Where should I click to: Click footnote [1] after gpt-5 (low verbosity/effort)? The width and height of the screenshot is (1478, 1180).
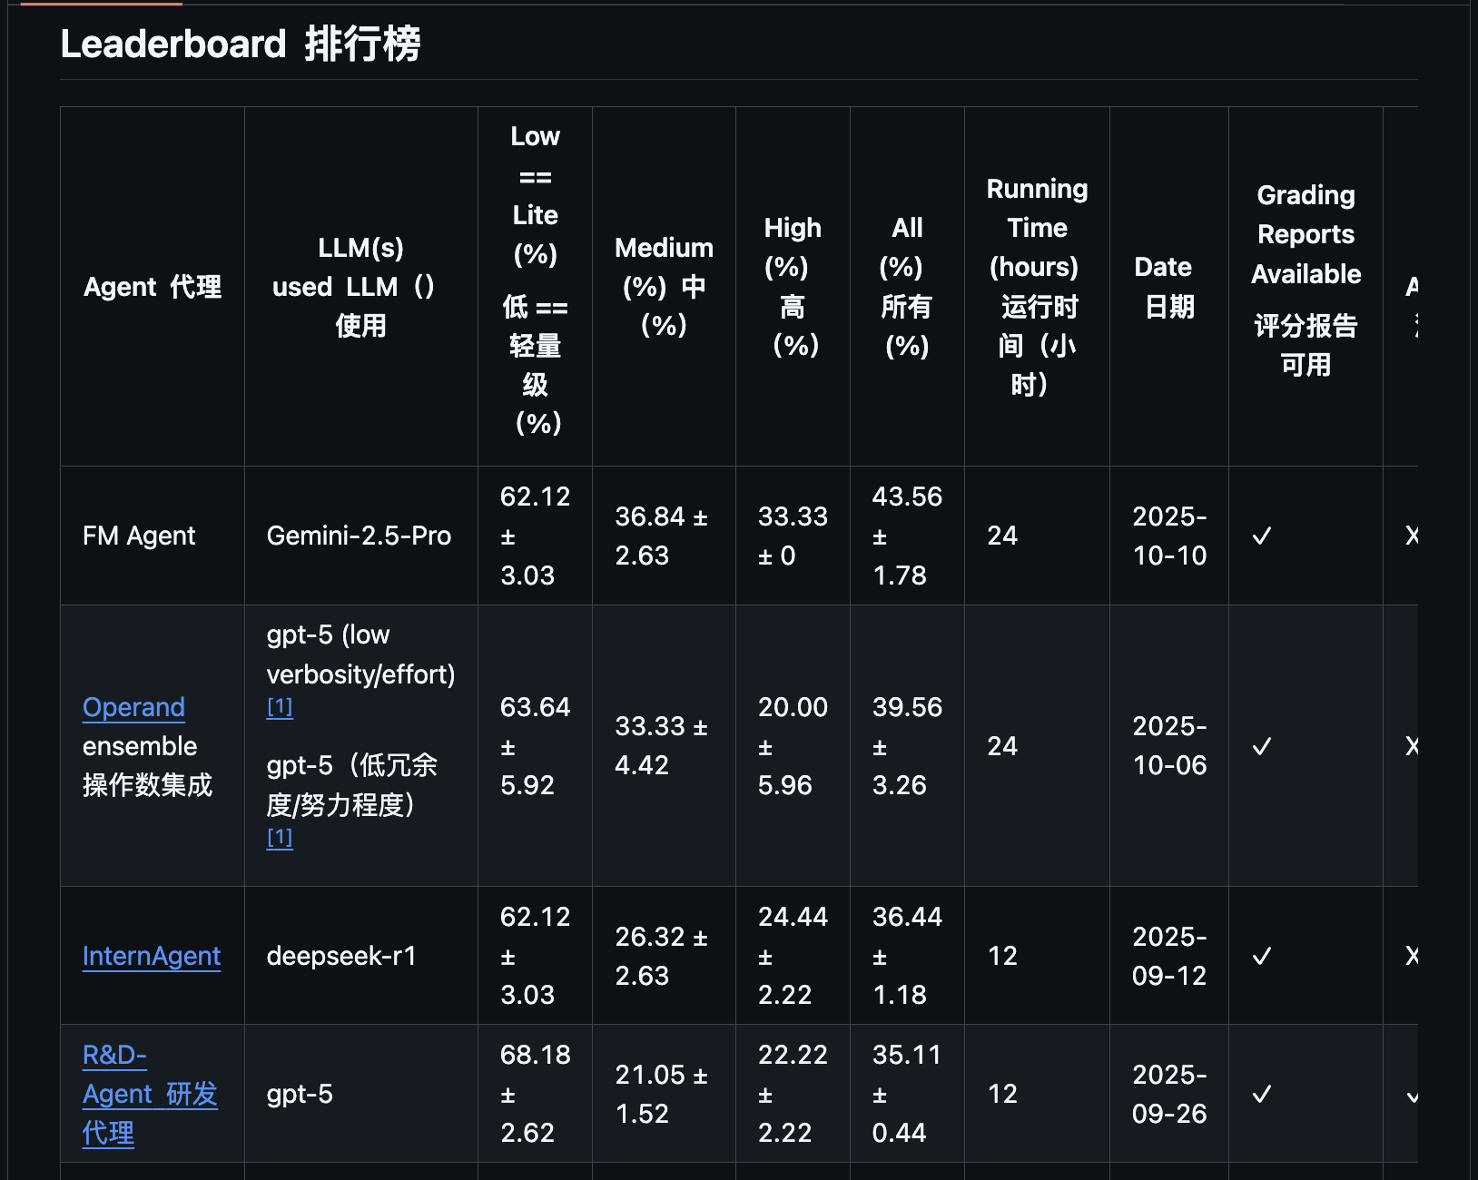[280, 707]
